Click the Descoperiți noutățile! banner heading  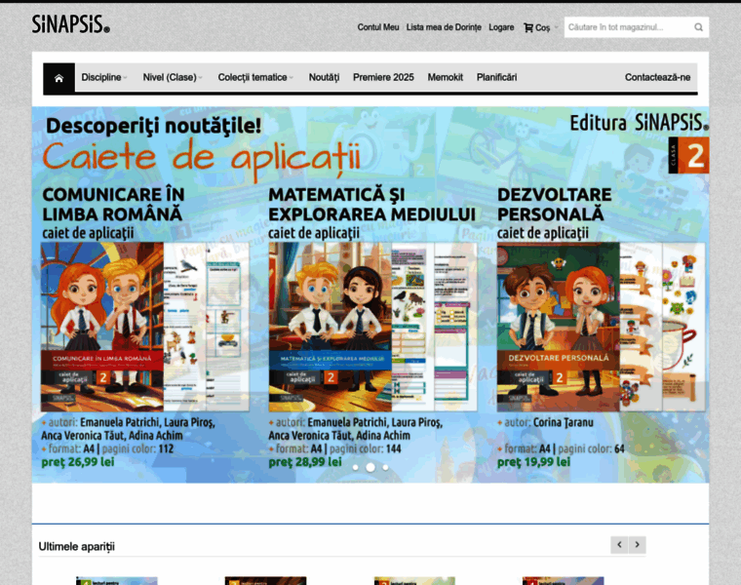[x=154, y=126]
